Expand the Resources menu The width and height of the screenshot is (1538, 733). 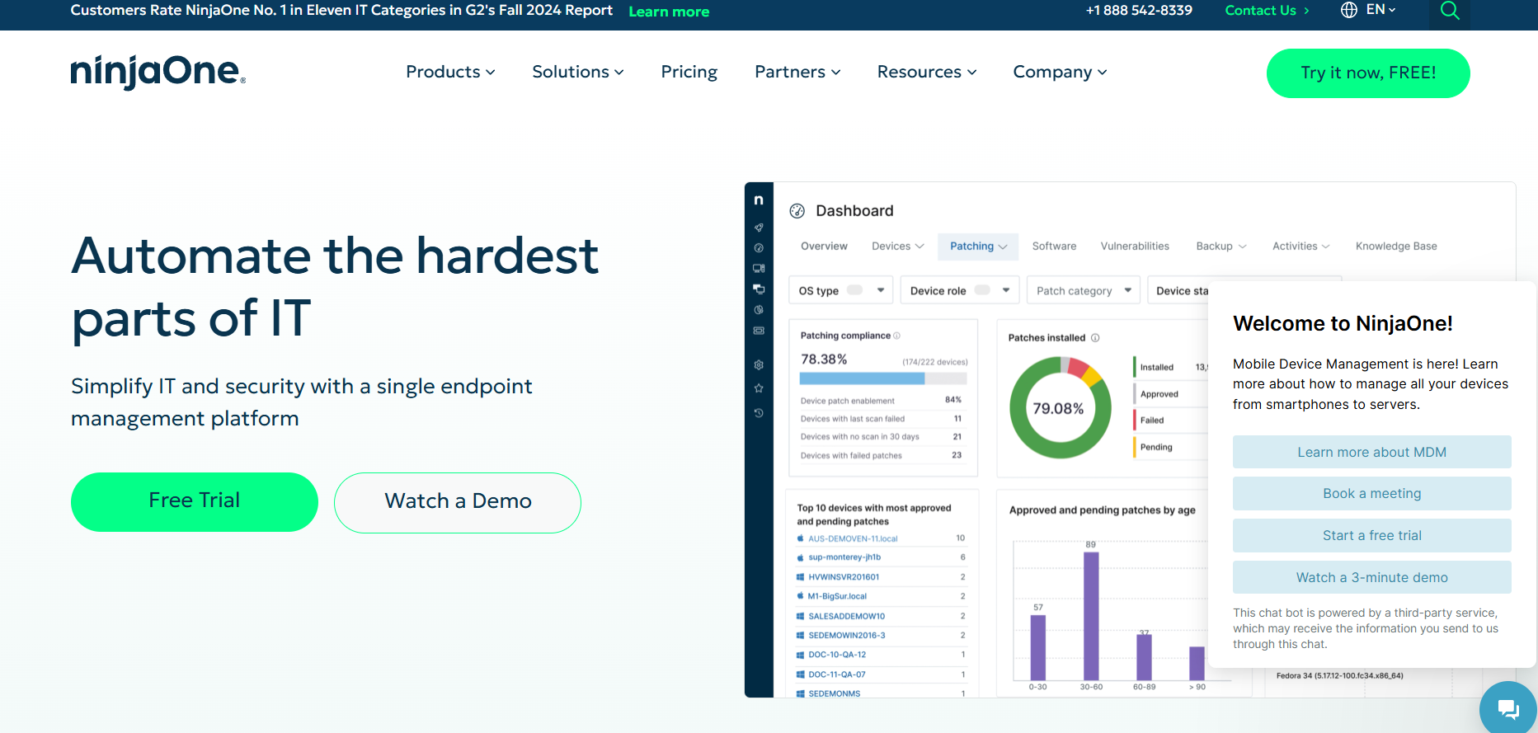(x=927, y=73)
